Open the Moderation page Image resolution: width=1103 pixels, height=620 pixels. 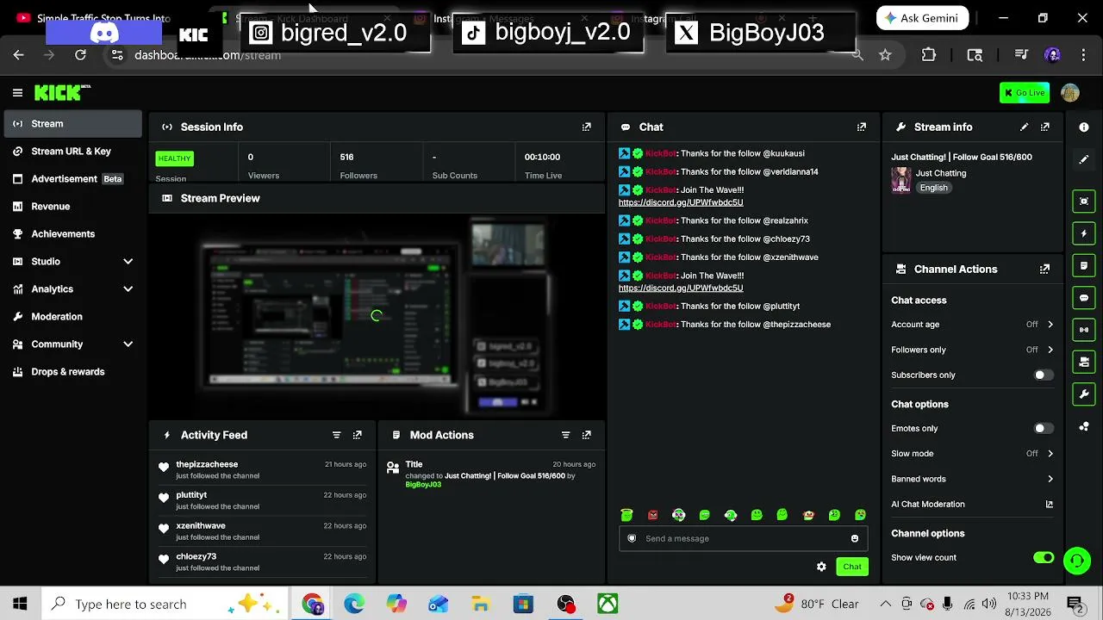point(72,317)
